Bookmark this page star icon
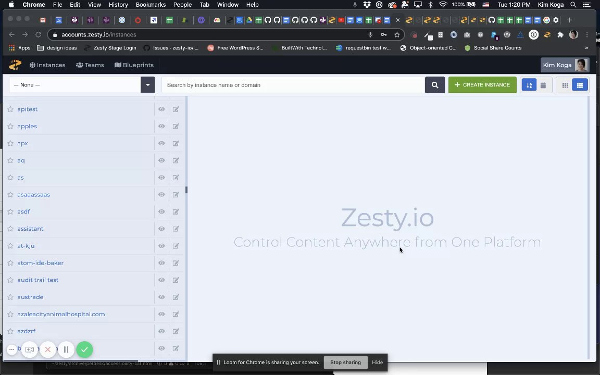This screenshot has width=600, height=375. (x=397, y=34)
